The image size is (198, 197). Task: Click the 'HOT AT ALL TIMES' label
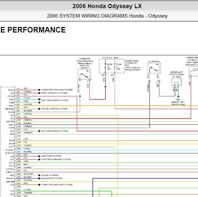pos(110,58)
